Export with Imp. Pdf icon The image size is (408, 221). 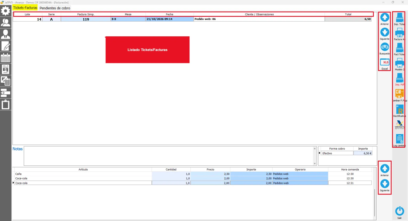point(399,78)
